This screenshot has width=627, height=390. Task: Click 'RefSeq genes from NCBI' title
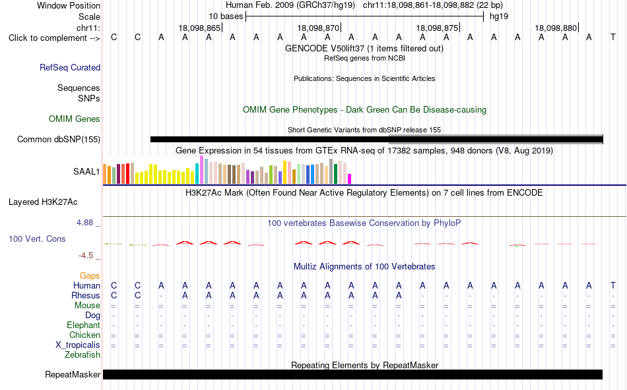[364, 58]
